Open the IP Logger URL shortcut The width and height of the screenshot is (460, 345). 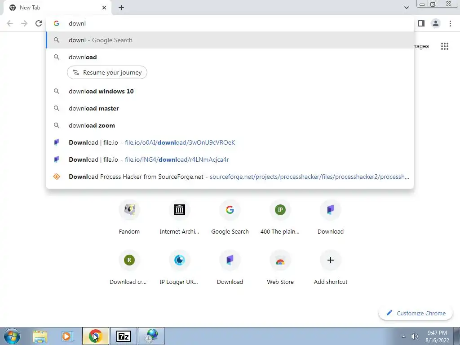click(180, 268)
